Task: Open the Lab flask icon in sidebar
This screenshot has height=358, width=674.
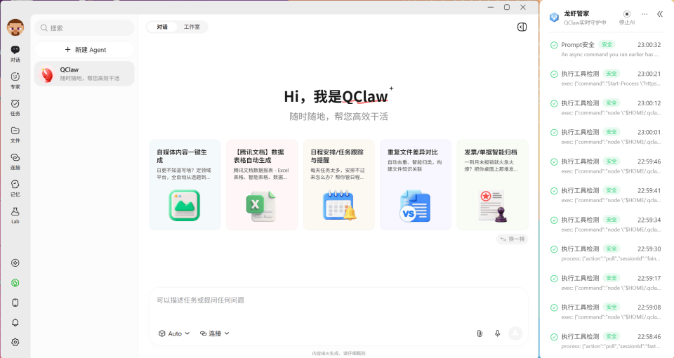Action: click(x=15, y=216)
